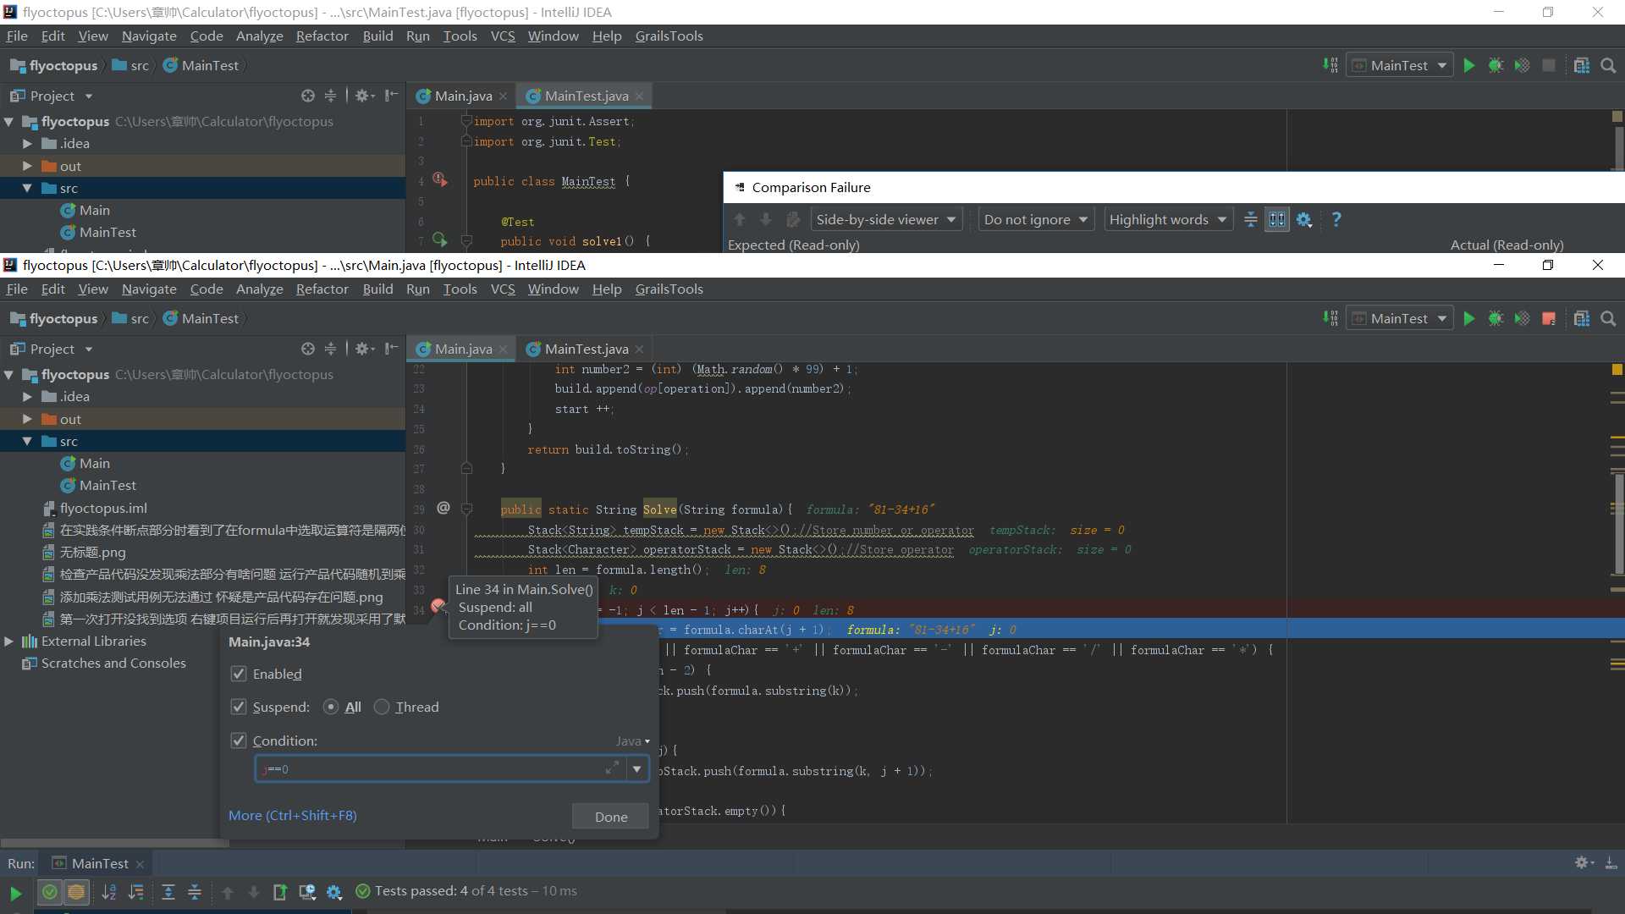The height and width of the screenshot is (914, 1625).
Task: Collapse all test results in Run panel
Action: tap(195, 892)
